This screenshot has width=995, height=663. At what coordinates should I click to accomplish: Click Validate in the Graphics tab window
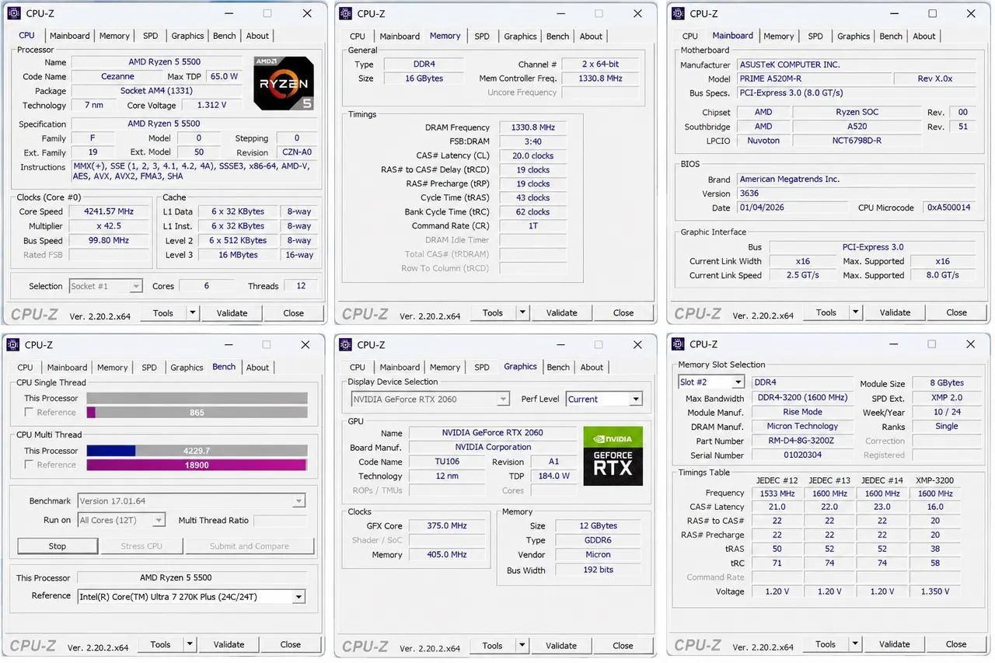pos(561,645)
